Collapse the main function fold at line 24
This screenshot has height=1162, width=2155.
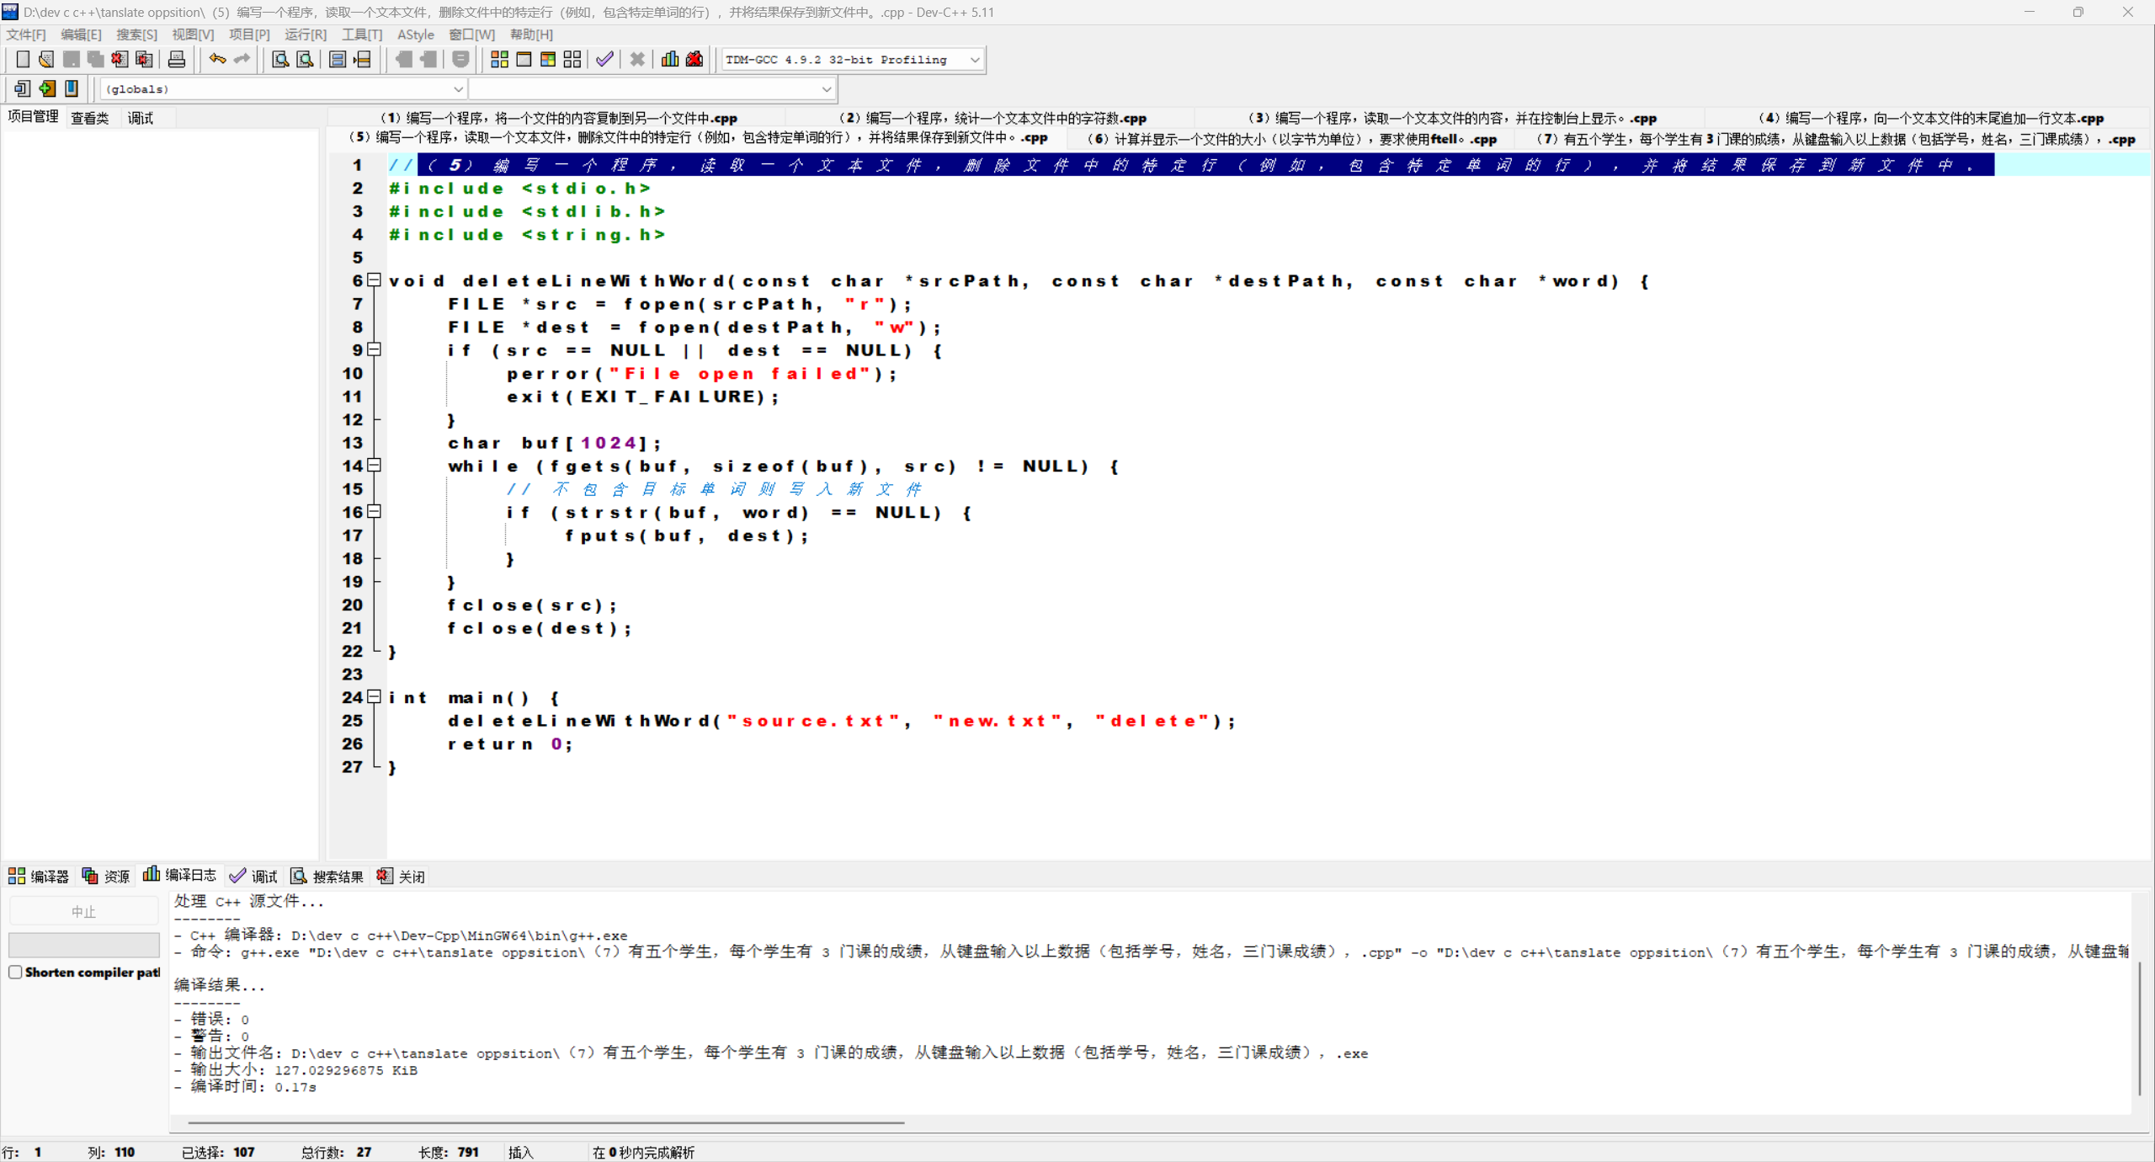coord(375,697)
